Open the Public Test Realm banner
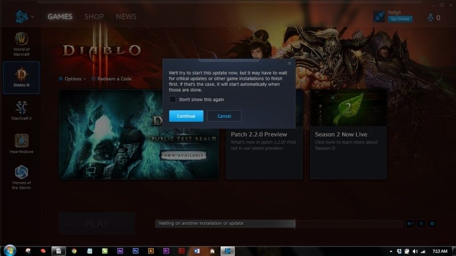Image resolution: width=456 pixels, height=256 pixels. tap(139, 134)
